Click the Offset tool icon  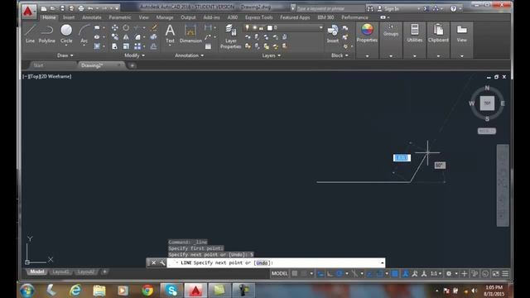pyautogui.click(x=153, y=46)
